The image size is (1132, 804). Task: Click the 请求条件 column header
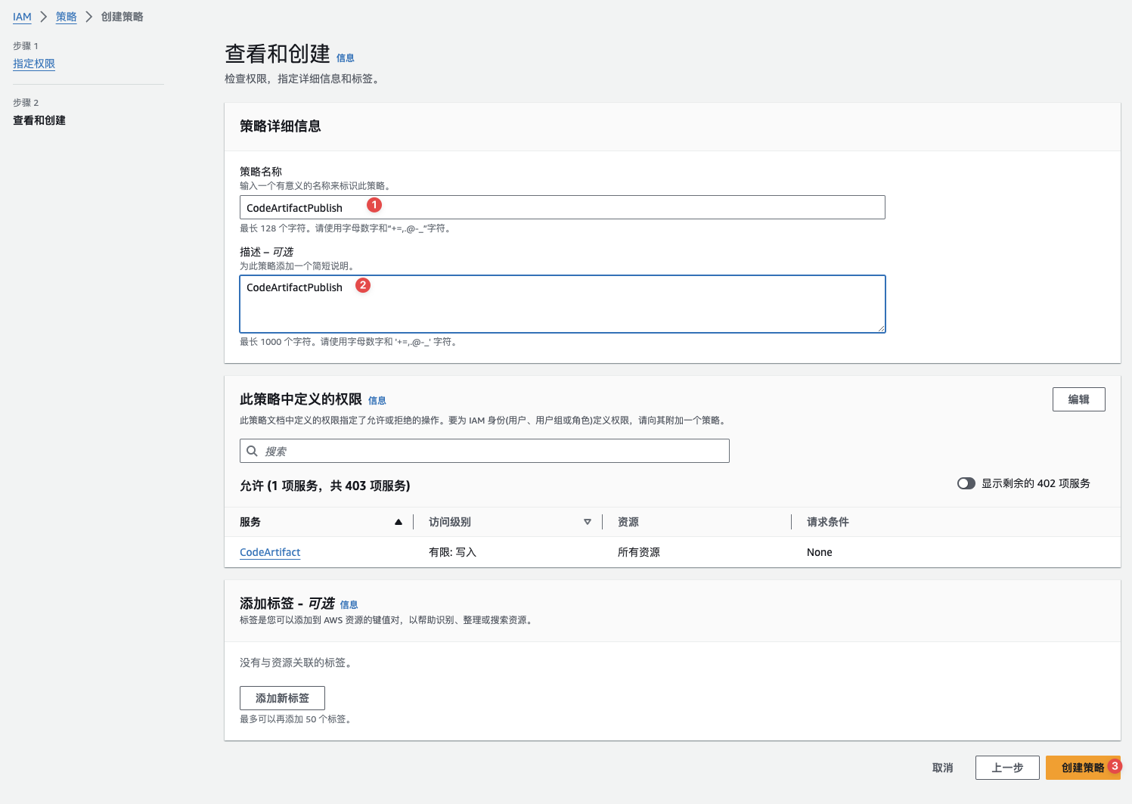[827, 522]
